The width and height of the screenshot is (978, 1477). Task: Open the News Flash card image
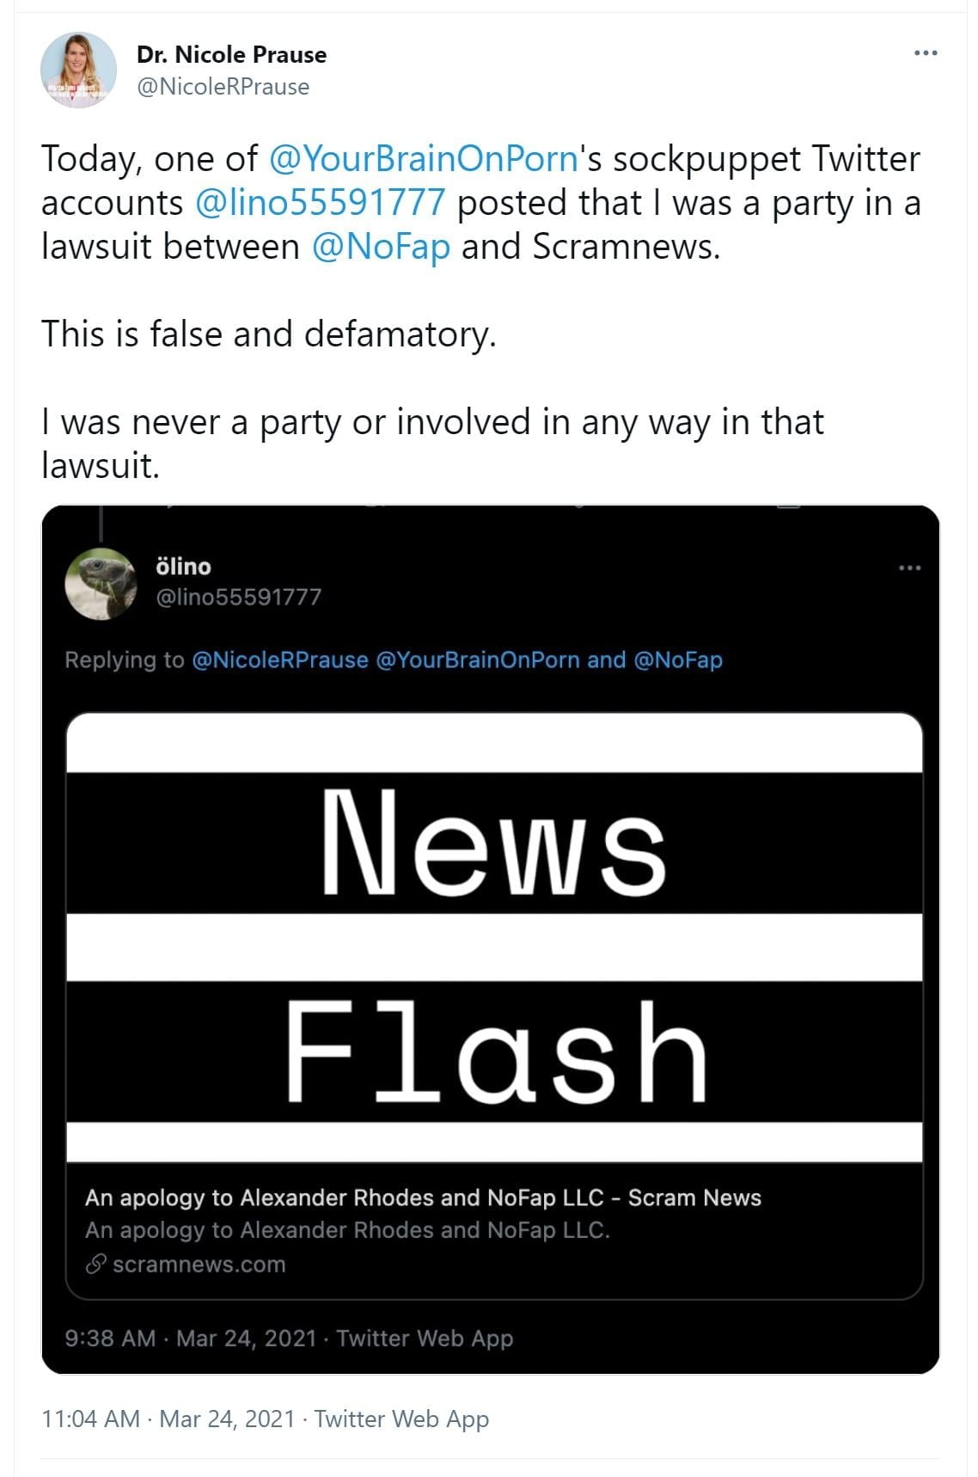[494, 937]
